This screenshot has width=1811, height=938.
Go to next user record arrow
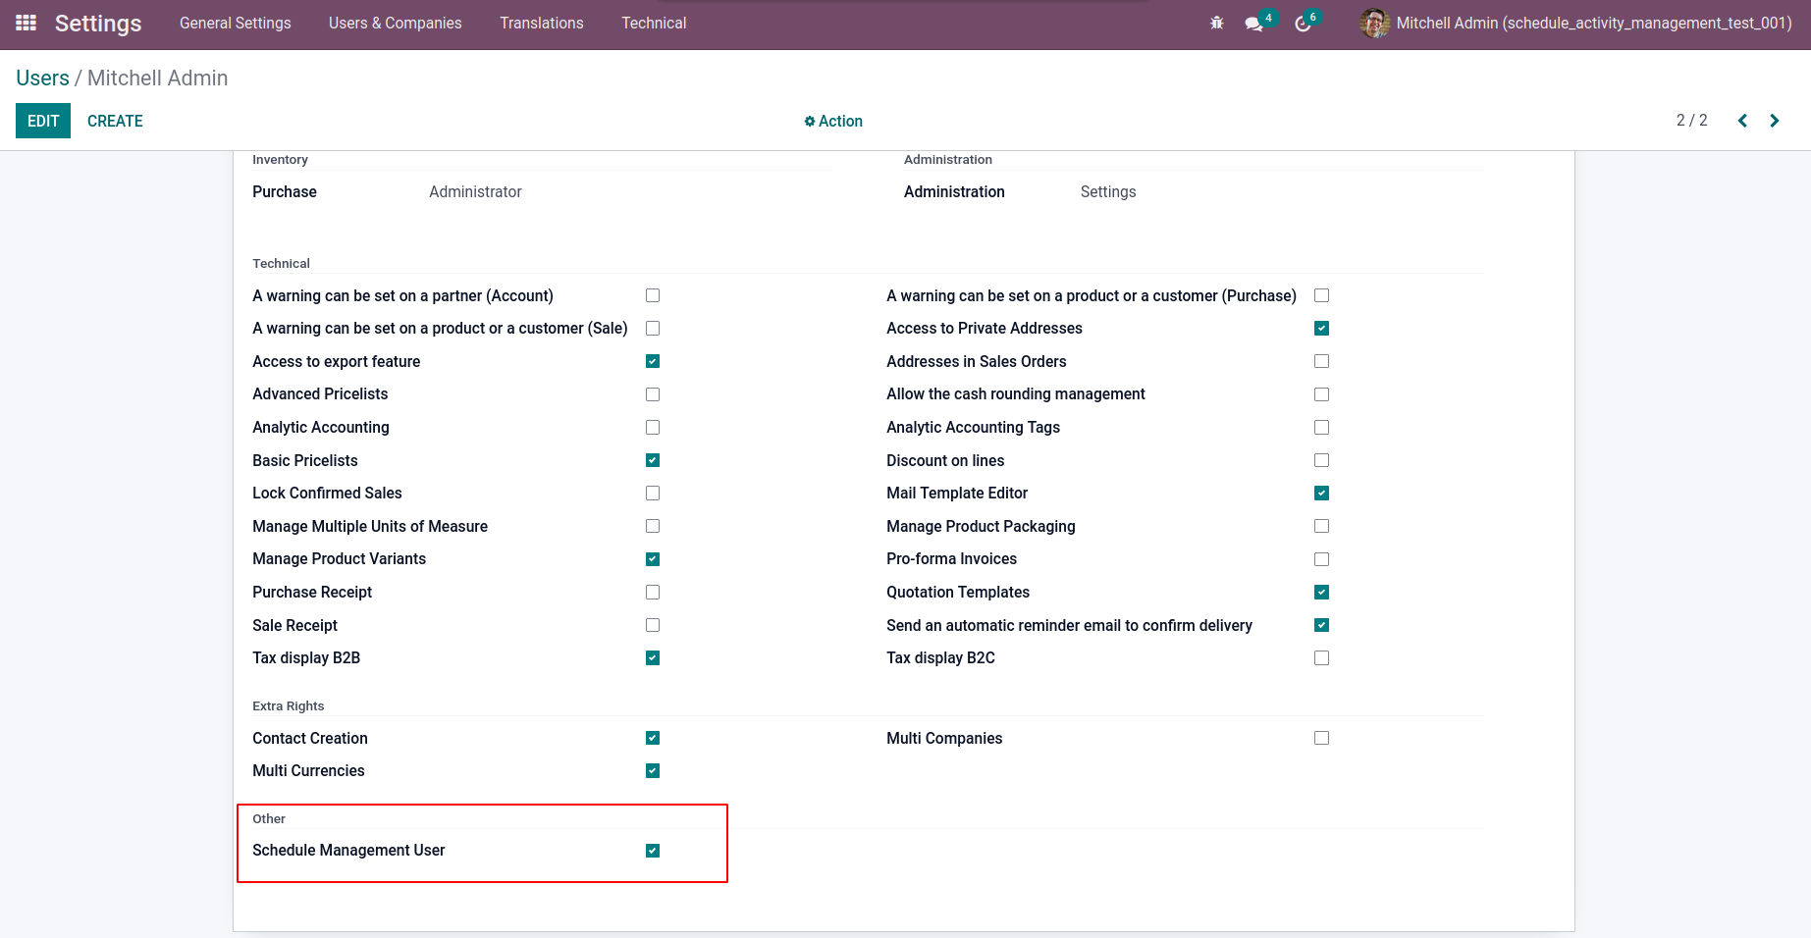coord(1775,121)
